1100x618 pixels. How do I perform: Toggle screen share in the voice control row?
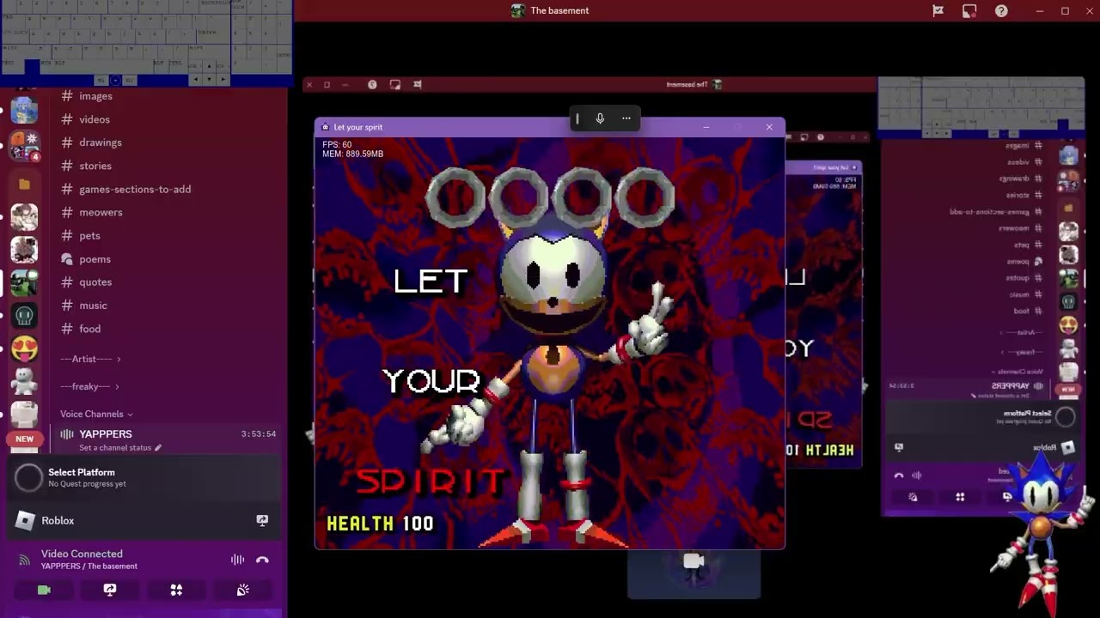click(x=110, y=590)
